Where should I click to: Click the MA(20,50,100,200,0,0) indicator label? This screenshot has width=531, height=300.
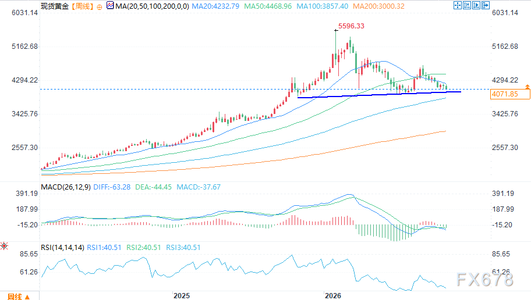pos(152,6)
